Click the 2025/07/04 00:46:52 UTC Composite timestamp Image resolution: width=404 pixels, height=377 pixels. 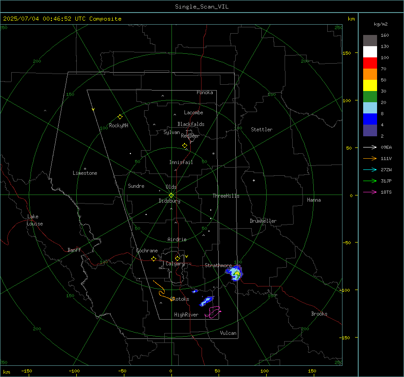[x=62, y=19]
